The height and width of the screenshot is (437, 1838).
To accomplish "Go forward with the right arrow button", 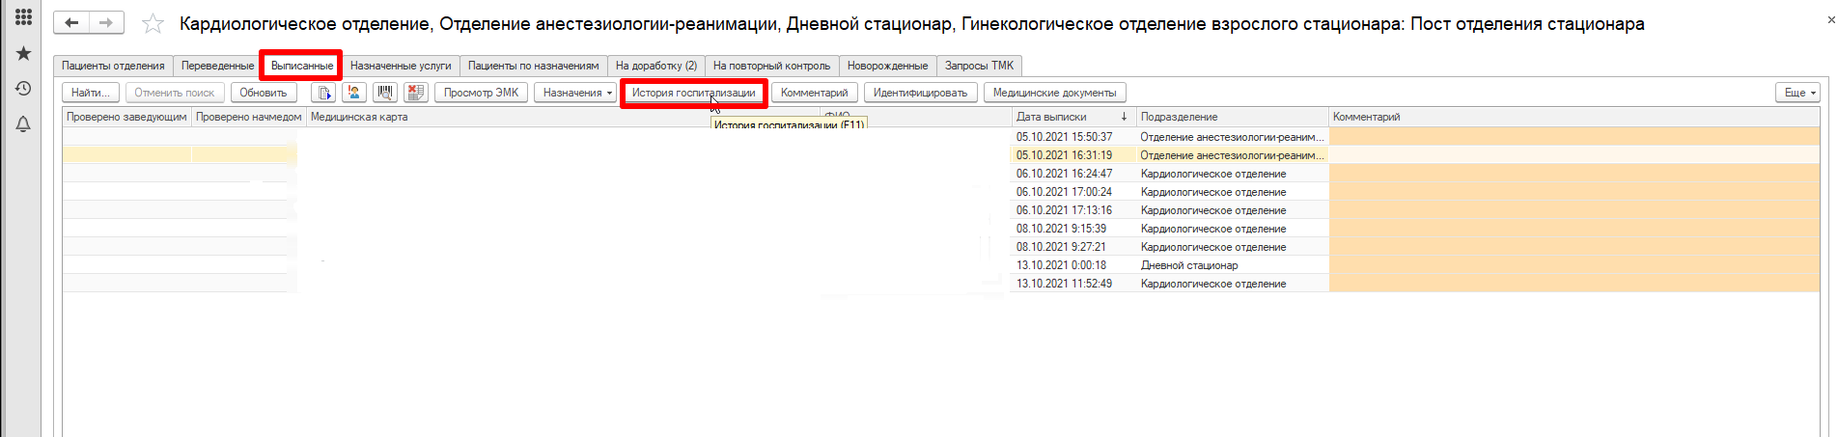I will click(106, 23).
